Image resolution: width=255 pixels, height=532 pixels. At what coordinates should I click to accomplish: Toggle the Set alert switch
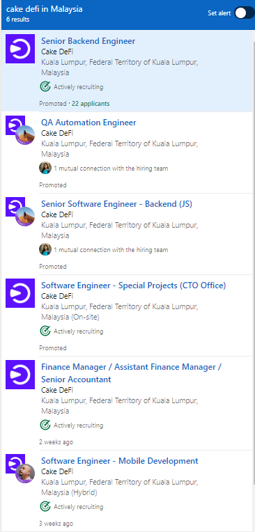coord(244,13)
